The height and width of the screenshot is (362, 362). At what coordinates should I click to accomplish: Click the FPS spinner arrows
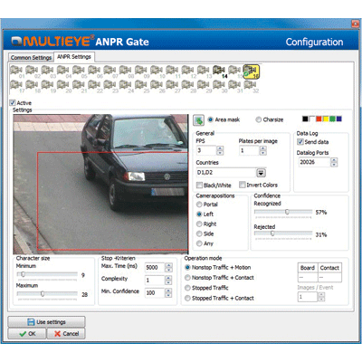point(220,150)
